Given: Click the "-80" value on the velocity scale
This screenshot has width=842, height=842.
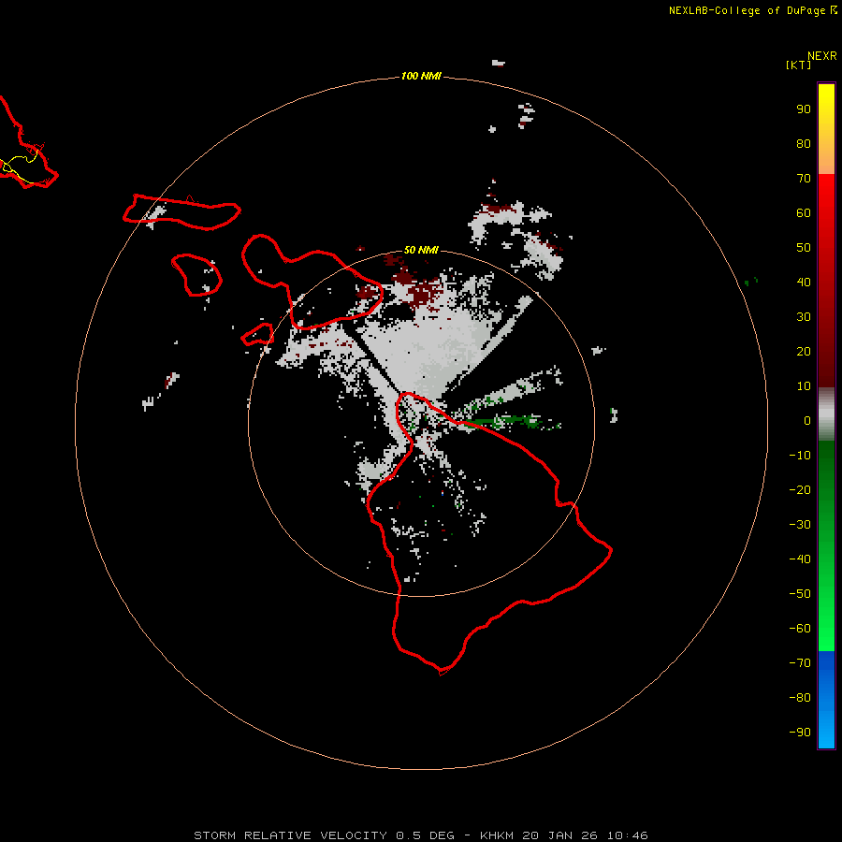Looking at the screenshot, I should [x=800, y=698].
